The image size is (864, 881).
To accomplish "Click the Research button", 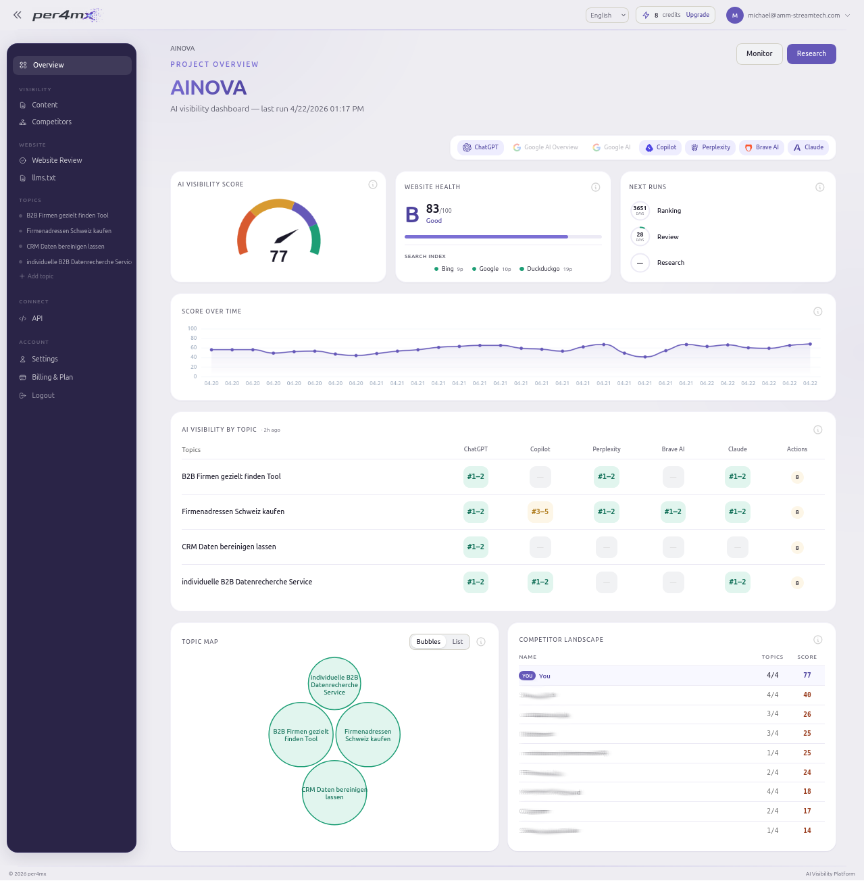I will (x=811, y=54).
